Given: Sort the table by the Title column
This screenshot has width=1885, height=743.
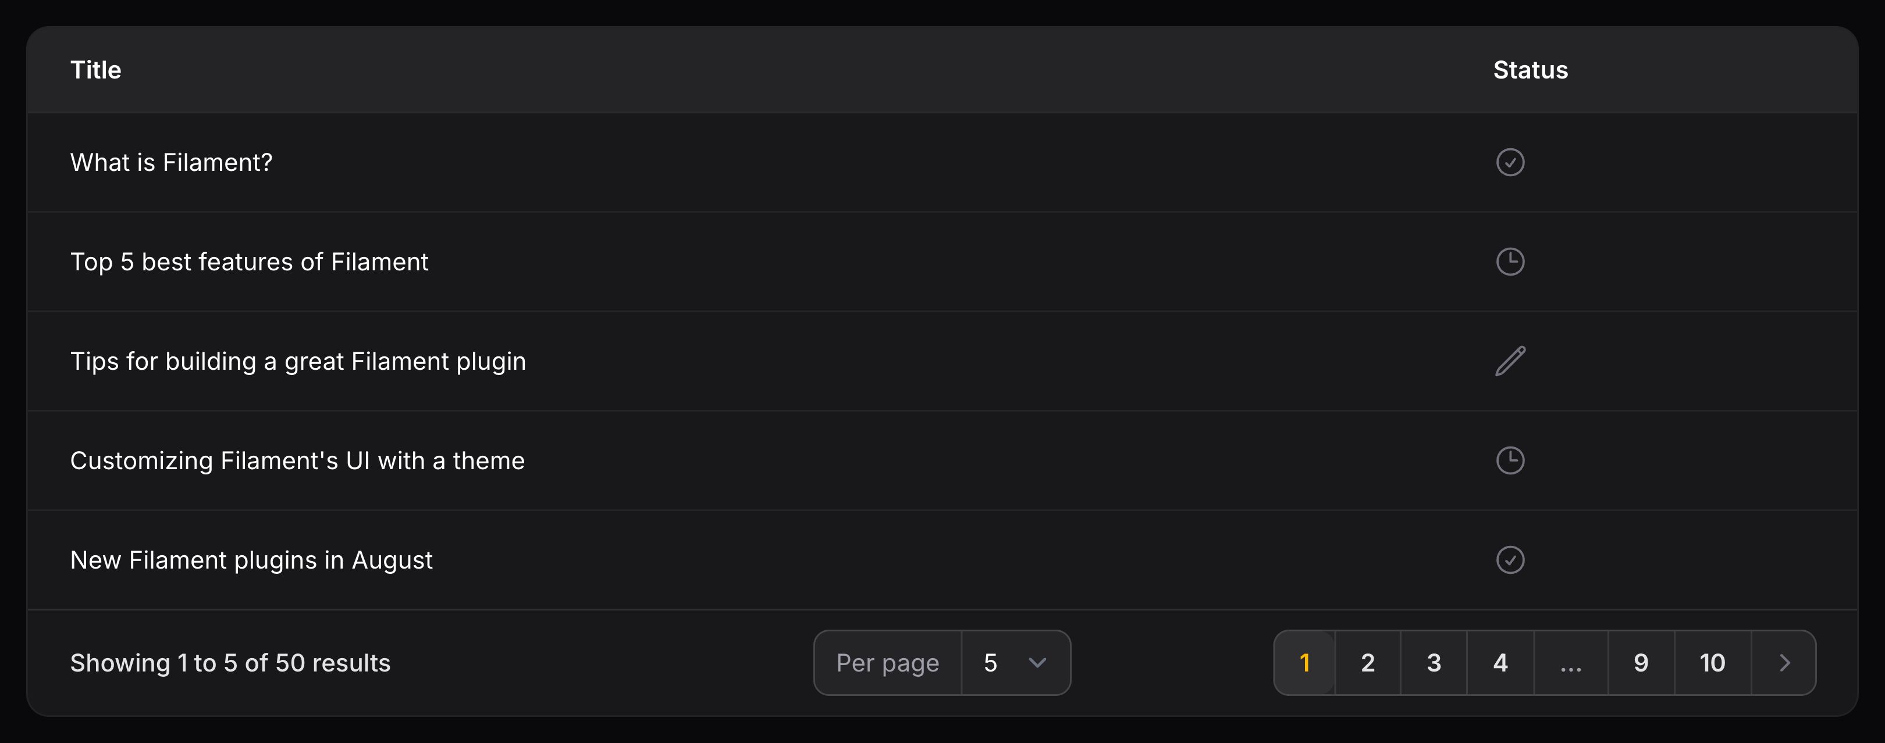Looking at the screenshot, I should pos(95,69).
